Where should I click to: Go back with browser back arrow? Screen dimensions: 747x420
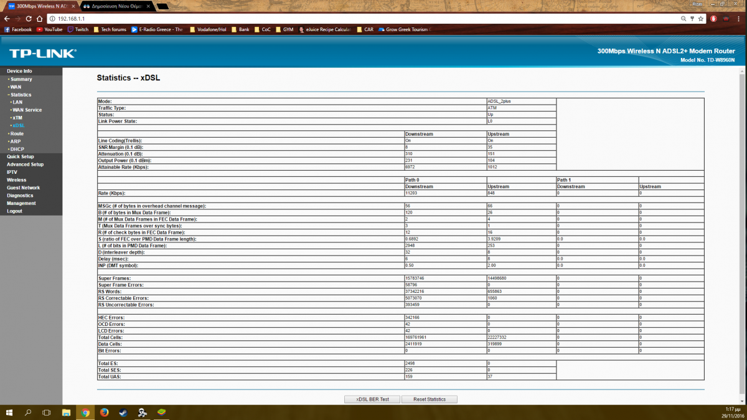7,19
